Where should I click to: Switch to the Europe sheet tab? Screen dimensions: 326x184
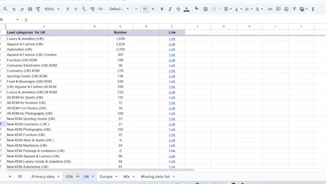click(106, 176)
